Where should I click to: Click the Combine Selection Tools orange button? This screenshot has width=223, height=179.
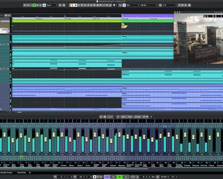coord(70,5)
